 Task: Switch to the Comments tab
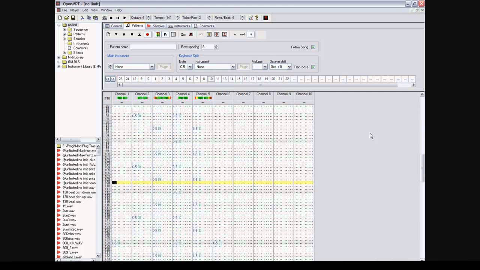[204, 26]
